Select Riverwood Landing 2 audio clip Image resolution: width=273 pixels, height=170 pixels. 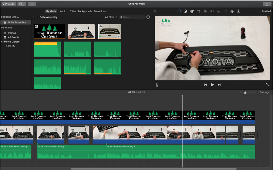tap(71, 152)
